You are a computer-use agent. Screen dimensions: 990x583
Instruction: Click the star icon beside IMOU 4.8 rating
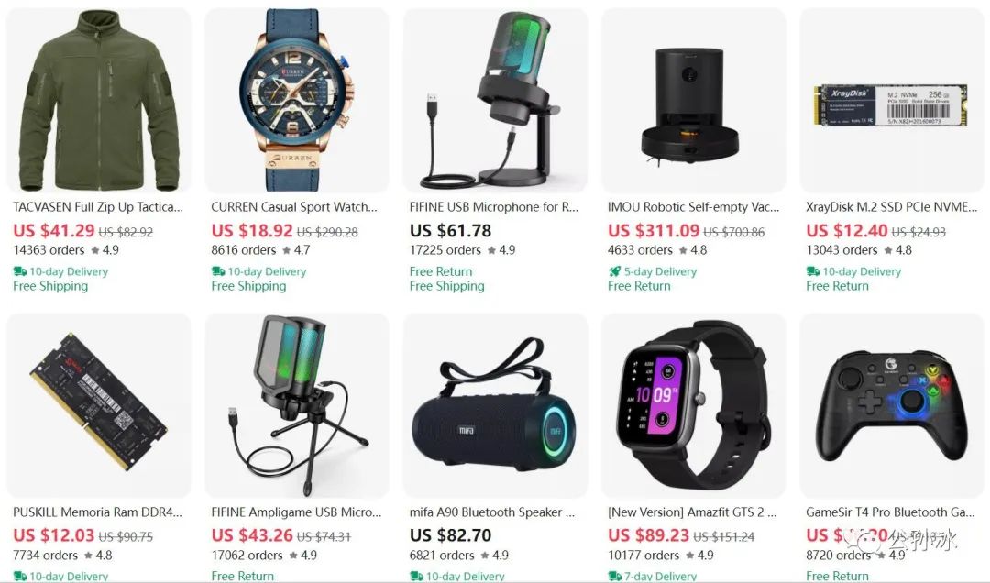(x=683, y=250)
